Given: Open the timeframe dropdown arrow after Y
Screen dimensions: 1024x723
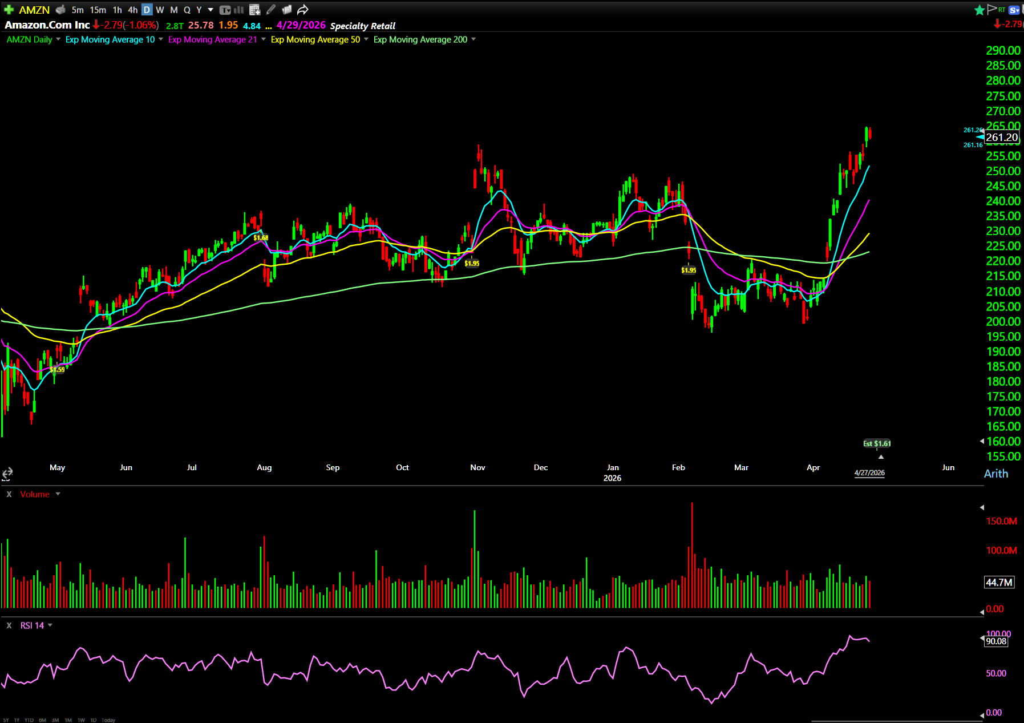Looking at the screenshot, I should point(211,10).
